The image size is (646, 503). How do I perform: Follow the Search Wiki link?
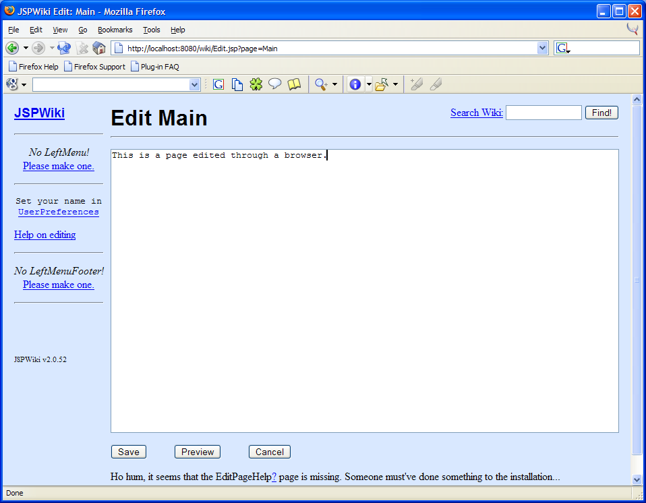tap(477, 113)
